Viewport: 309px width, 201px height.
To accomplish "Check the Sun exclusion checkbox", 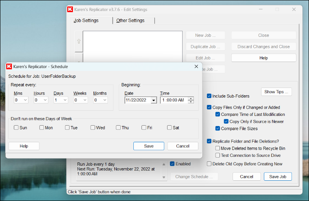I will pyautogui.click(x=16, y=128).
